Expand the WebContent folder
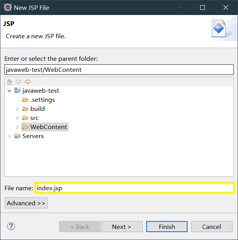Screen dimensions: 238x240 pos(17,127)
